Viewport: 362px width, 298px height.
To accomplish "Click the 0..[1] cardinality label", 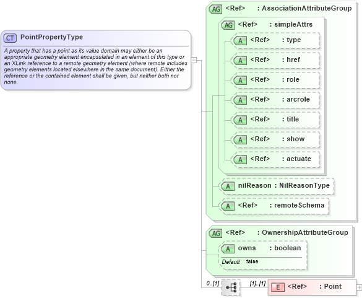I will tap(213, 283).
